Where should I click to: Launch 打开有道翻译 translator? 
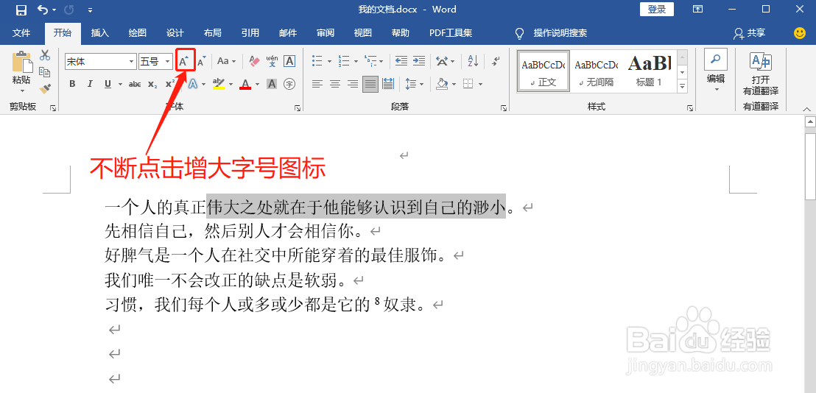tap(760, 74)
